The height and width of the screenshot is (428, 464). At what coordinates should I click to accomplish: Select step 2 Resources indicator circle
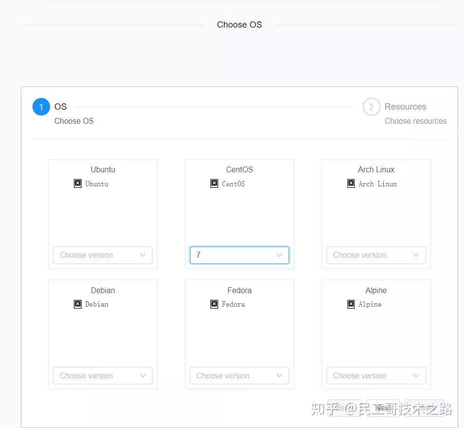[371, 107]
